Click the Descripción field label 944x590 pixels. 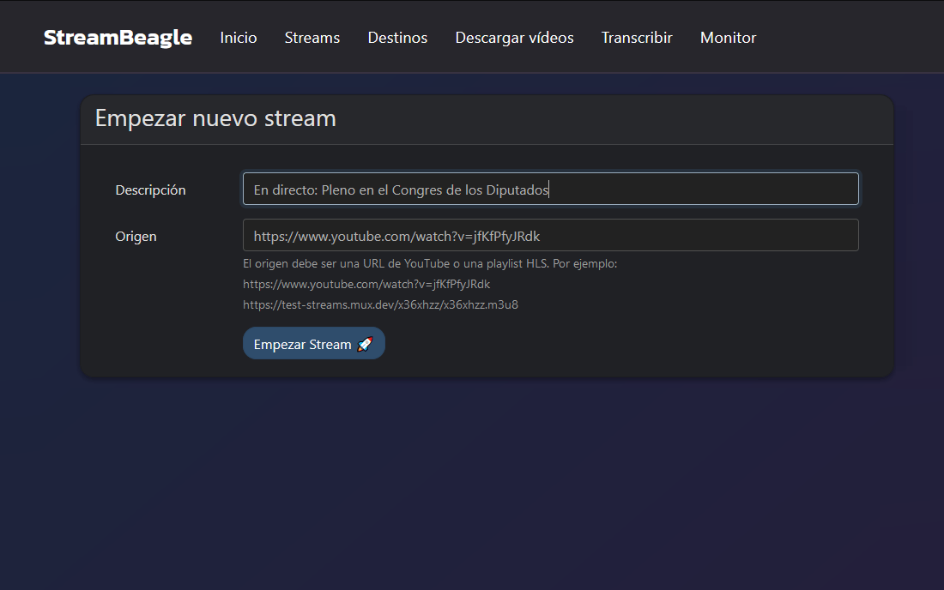pyautogui.click(x=150, y=190)
